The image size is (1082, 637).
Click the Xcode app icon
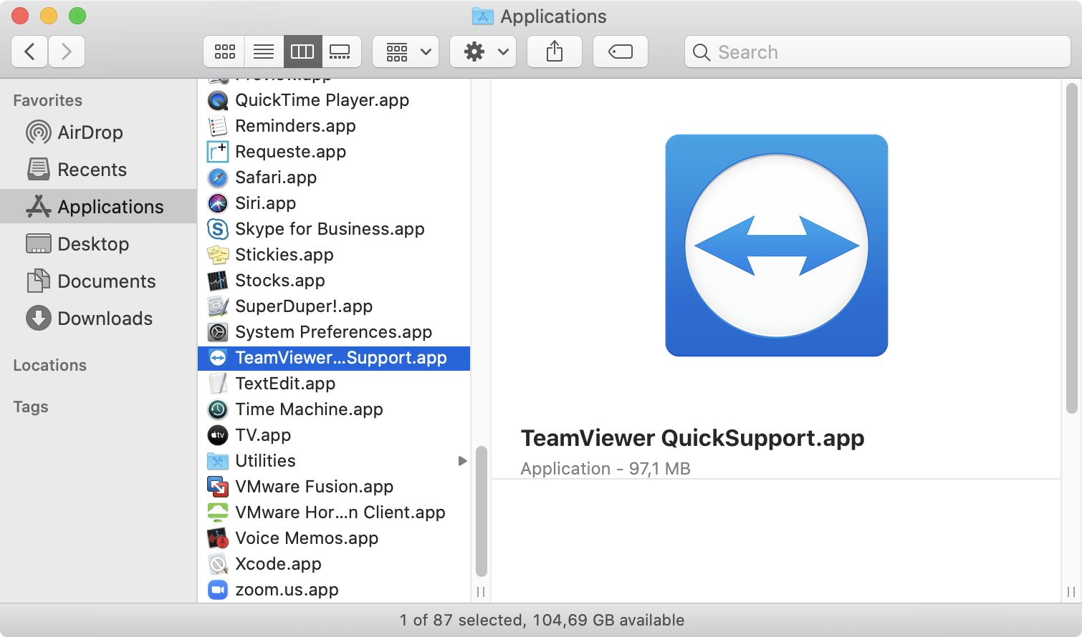(218, 564)
